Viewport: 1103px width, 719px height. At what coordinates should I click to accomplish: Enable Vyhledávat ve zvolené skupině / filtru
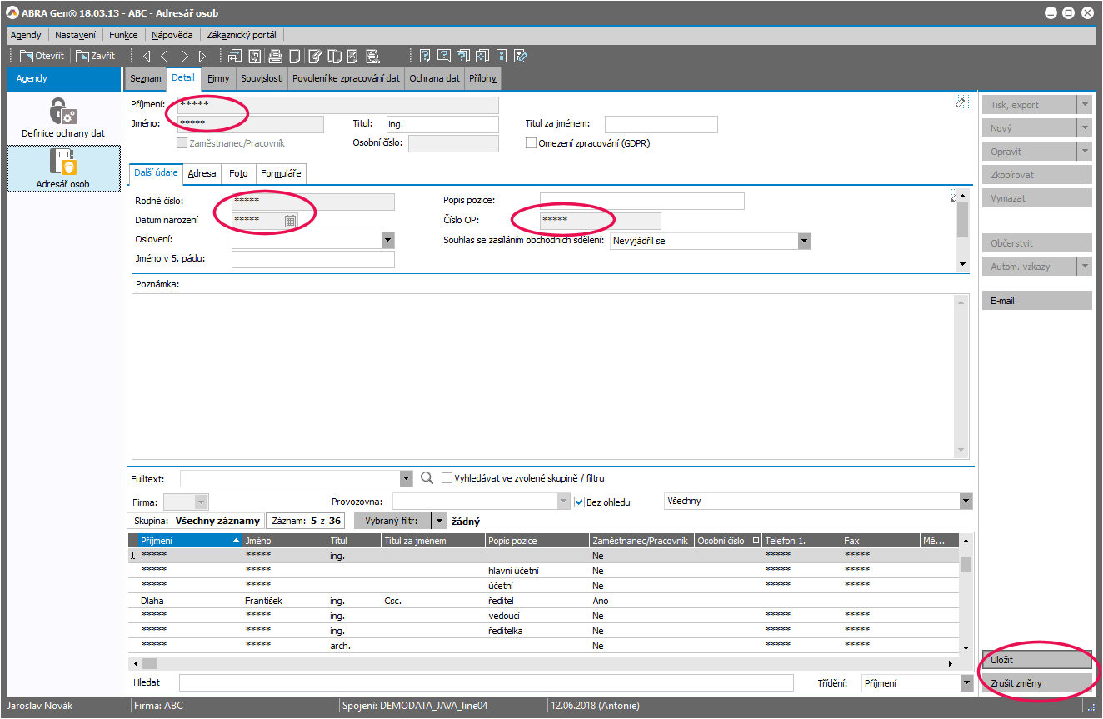click(447, 478)
